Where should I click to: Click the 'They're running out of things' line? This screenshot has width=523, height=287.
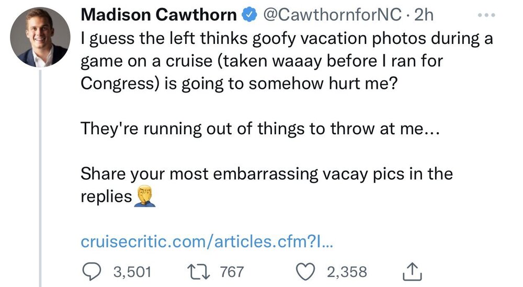[x=261, y=129]
